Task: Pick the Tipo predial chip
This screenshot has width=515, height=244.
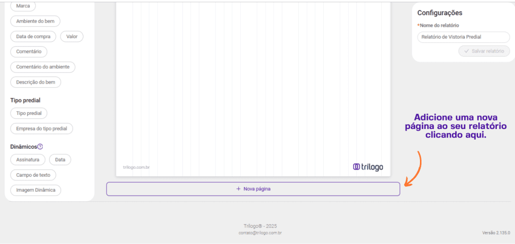Action: [x=29, y=113]
